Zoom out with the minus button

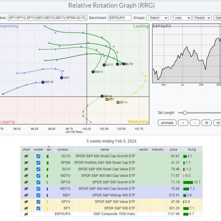pos(195,123)
